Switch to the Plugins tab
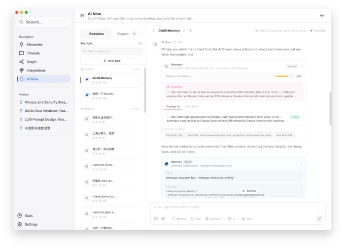This screenshot has height=248, width=345. 126,34
